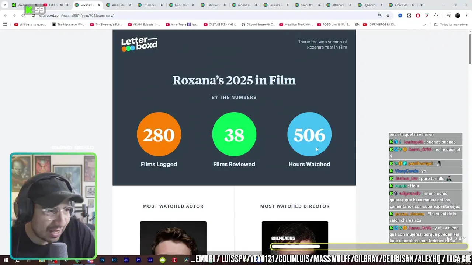
Task: Click the browser back arrow
Action: [x=6, y=15]
